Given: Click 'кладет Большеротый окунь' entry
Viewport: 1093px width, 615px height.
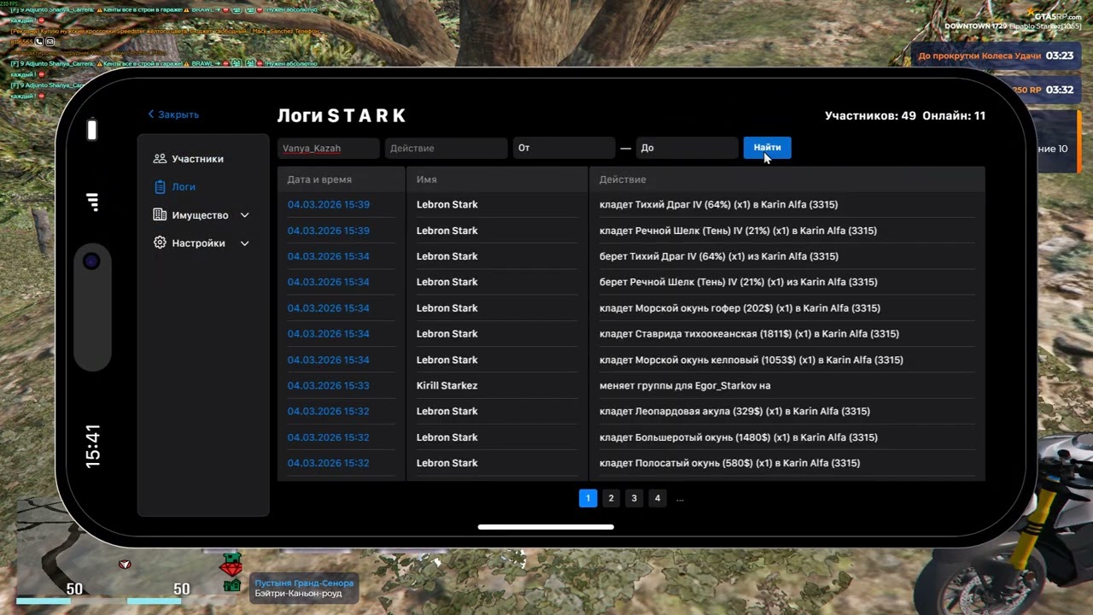Looking at the screenshot, I should coord(738,437).
